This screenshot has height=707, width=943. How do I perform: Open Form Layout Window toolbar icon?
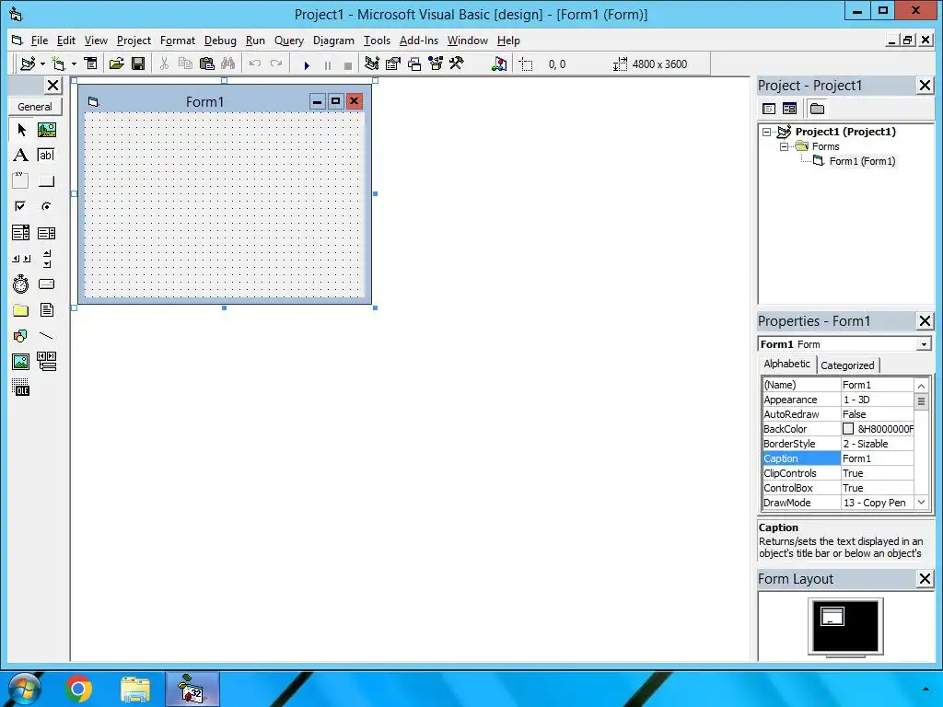coord(414,64)
